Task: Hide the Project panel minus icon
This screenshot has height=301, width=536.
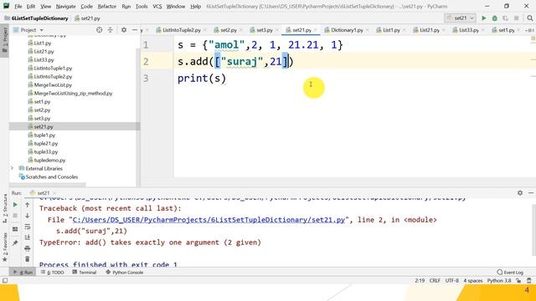Action: tap(134, 30)
